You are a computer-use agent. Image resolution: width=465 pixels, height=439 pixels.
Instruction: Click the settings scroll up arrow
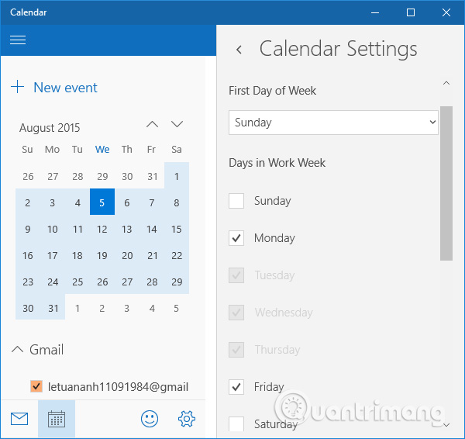click(446, 83)
